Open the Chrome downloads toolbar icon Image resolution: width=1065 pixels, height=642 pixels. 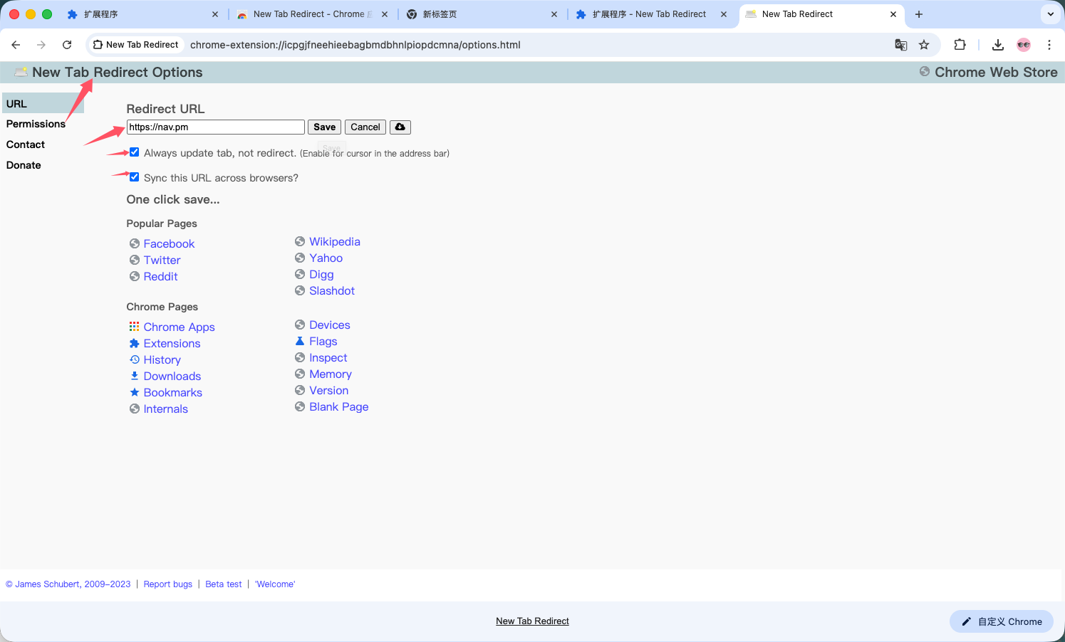click(998, 45)
